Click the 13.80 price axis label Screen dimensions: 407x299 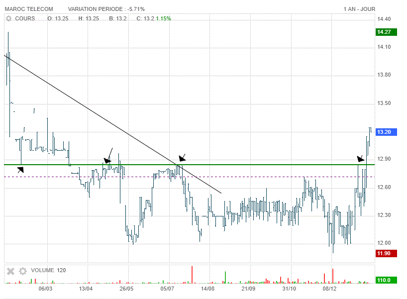[384, 75]
